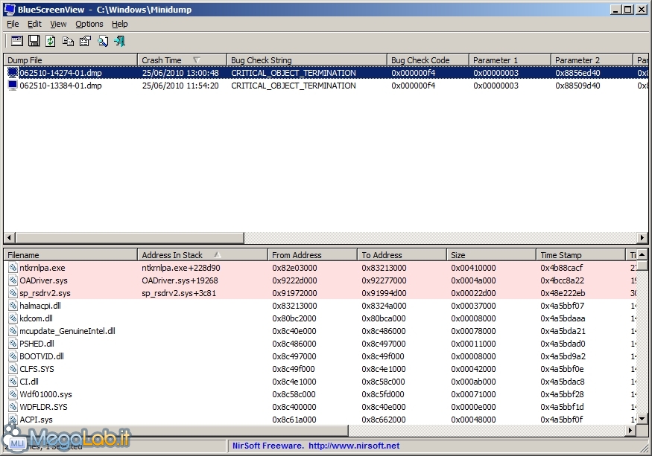Click crash time 25/06/2010 11:54:20
The width and height of the screenshot is (652, 456).
tap(180, 86)
